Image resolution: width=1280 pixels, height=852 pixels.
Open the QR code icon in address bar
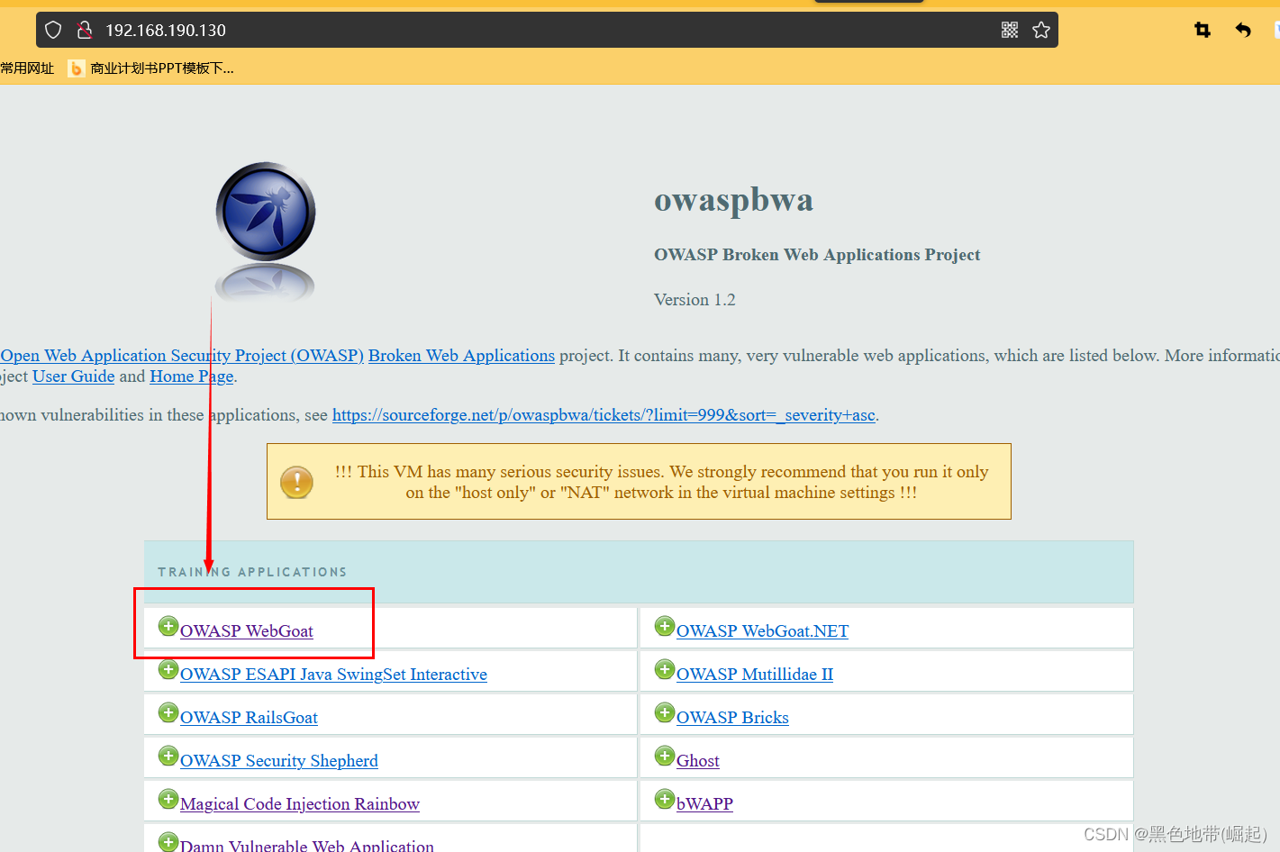click(x=1010, y=30)
